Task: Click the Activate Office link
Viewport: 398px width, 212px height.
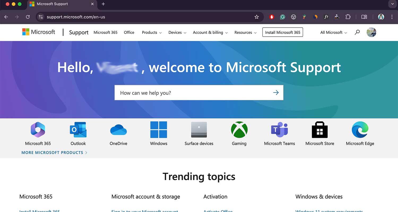Action: click(218, 211)
